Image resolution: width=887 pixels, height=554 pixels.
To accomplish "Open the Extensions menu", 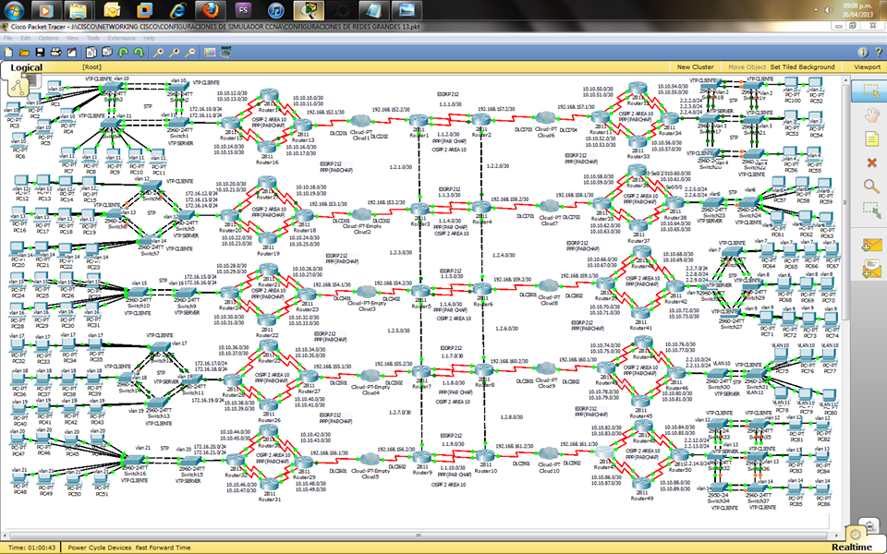I will point(121,39).
